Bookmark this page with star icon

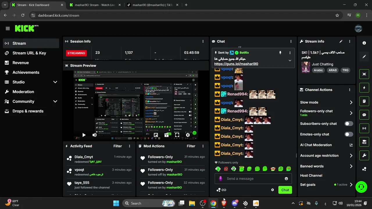click(337, 15)
